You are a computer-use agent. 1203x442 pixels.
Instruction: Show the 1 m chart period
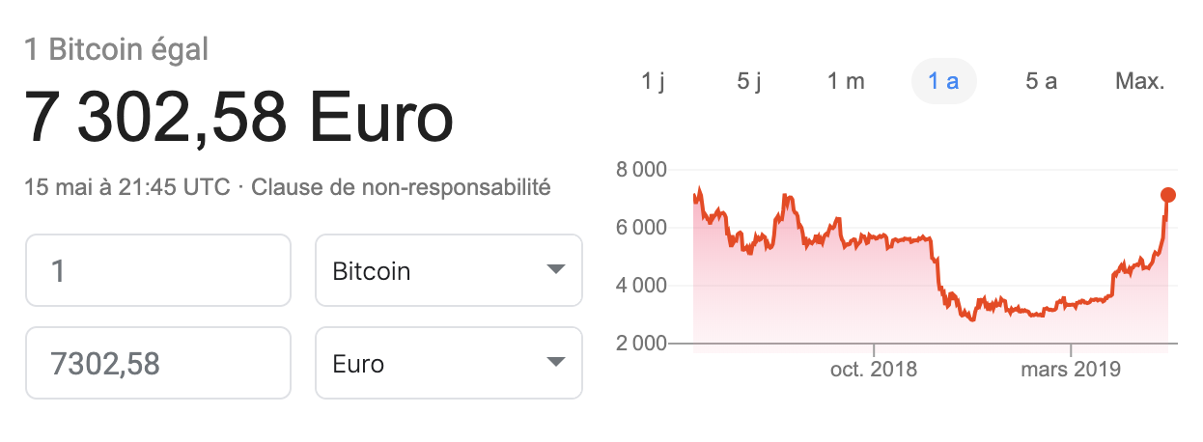click(x=846, y=81)
